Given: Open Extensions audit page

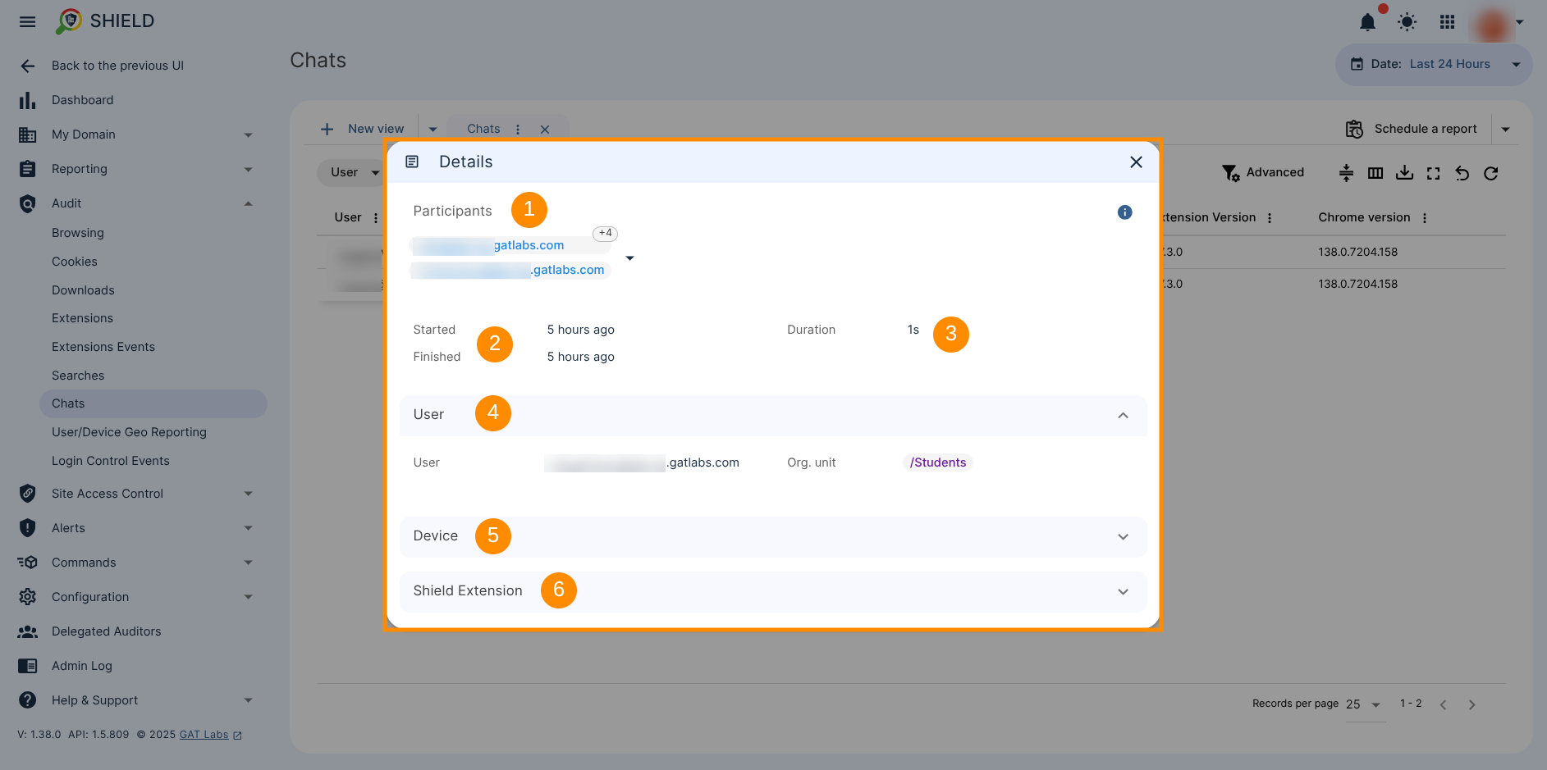Looking at the screenshot, I should pos(82,318).
